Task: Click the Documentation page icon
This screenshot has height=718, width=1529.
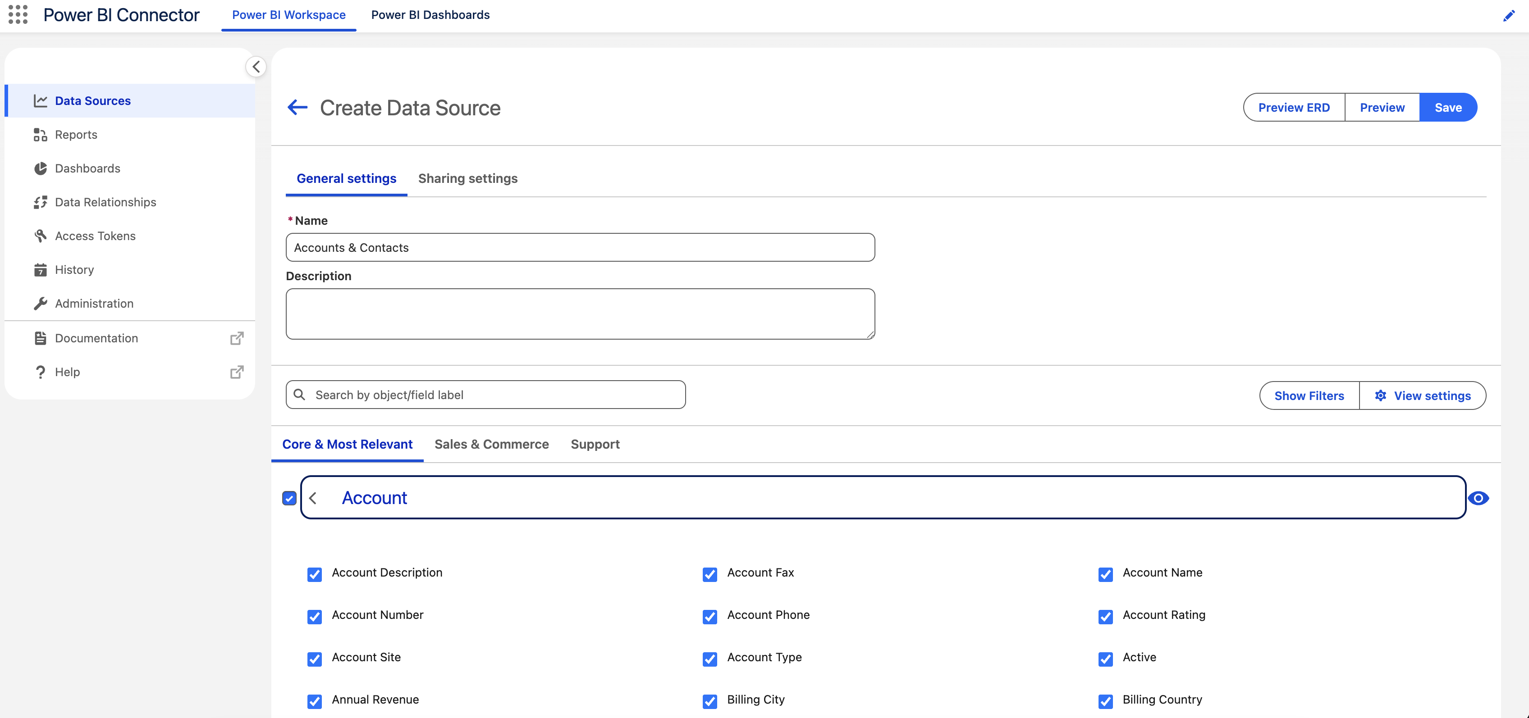Action: (x=41, y=338)
